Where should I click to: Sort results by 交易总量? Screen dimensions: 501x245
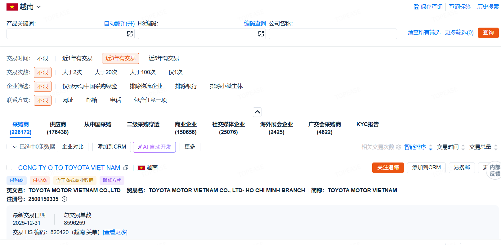click(483, 147)
